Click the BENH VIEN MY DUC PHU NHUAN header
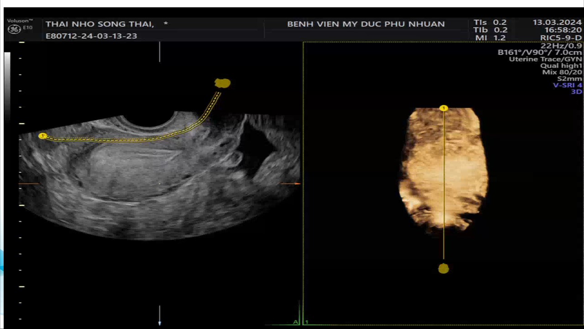 coord(366,24)
